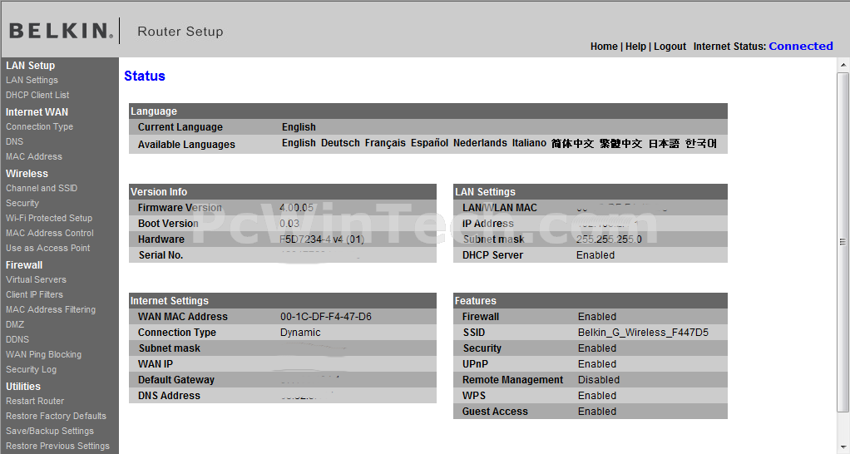Click the LAN Setup section heading

pyautogui.click(x=30, y=66)
